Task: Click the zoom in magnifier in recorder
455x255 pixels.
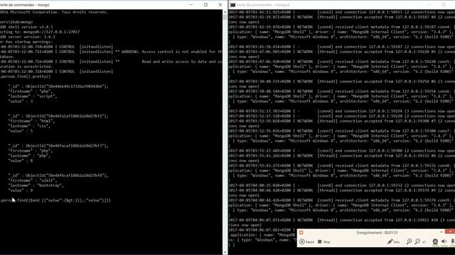Action: (409, 242)
